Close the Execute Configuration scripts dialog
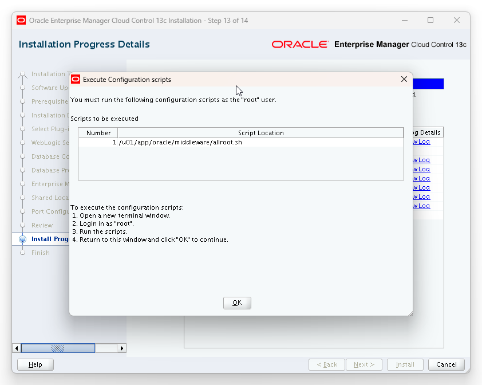This screenshot has width=482, height=385. point(404,80)
